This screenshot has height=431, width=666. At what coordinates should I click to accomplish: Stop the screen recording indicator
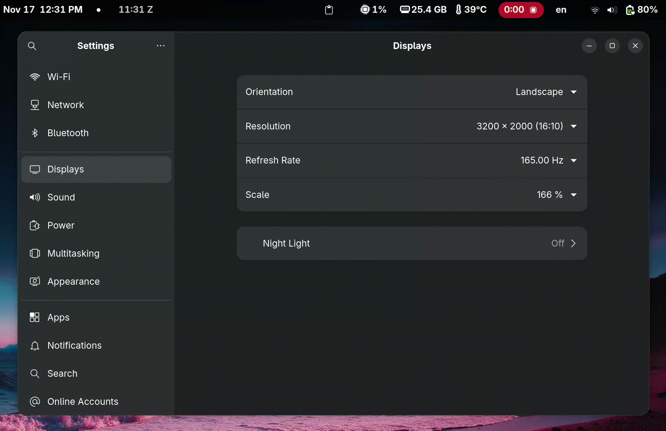[x=521, y=10]
